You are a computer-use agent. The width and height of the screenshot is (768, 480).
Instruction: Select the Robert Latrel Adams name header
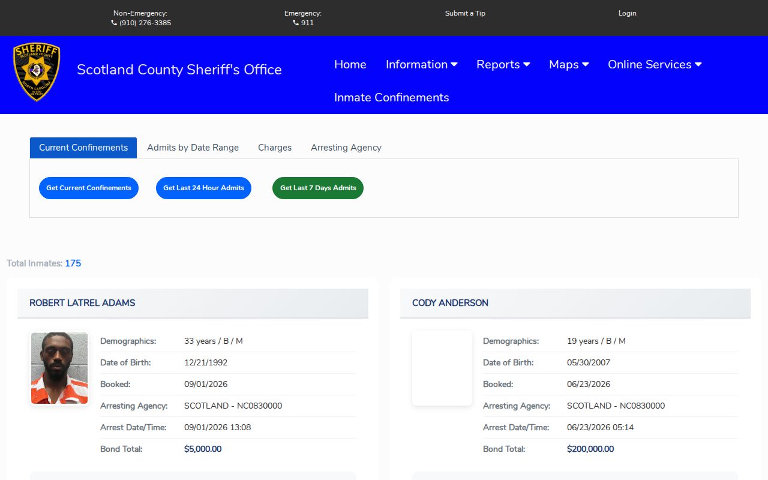coord(193,303)
